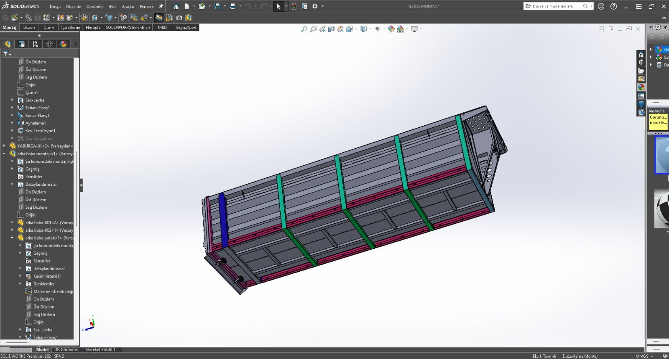Open Custom Properties in task pane
Viewport: 669px width, 359px height.
[641, 96]
